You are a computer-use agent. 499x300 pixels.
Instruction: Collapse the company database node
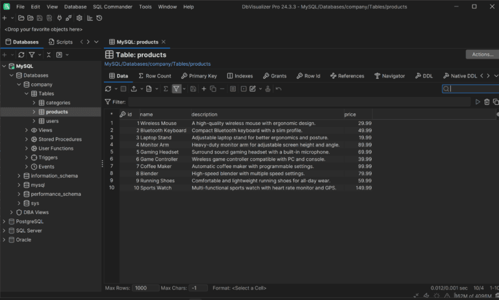click(19, 85)
